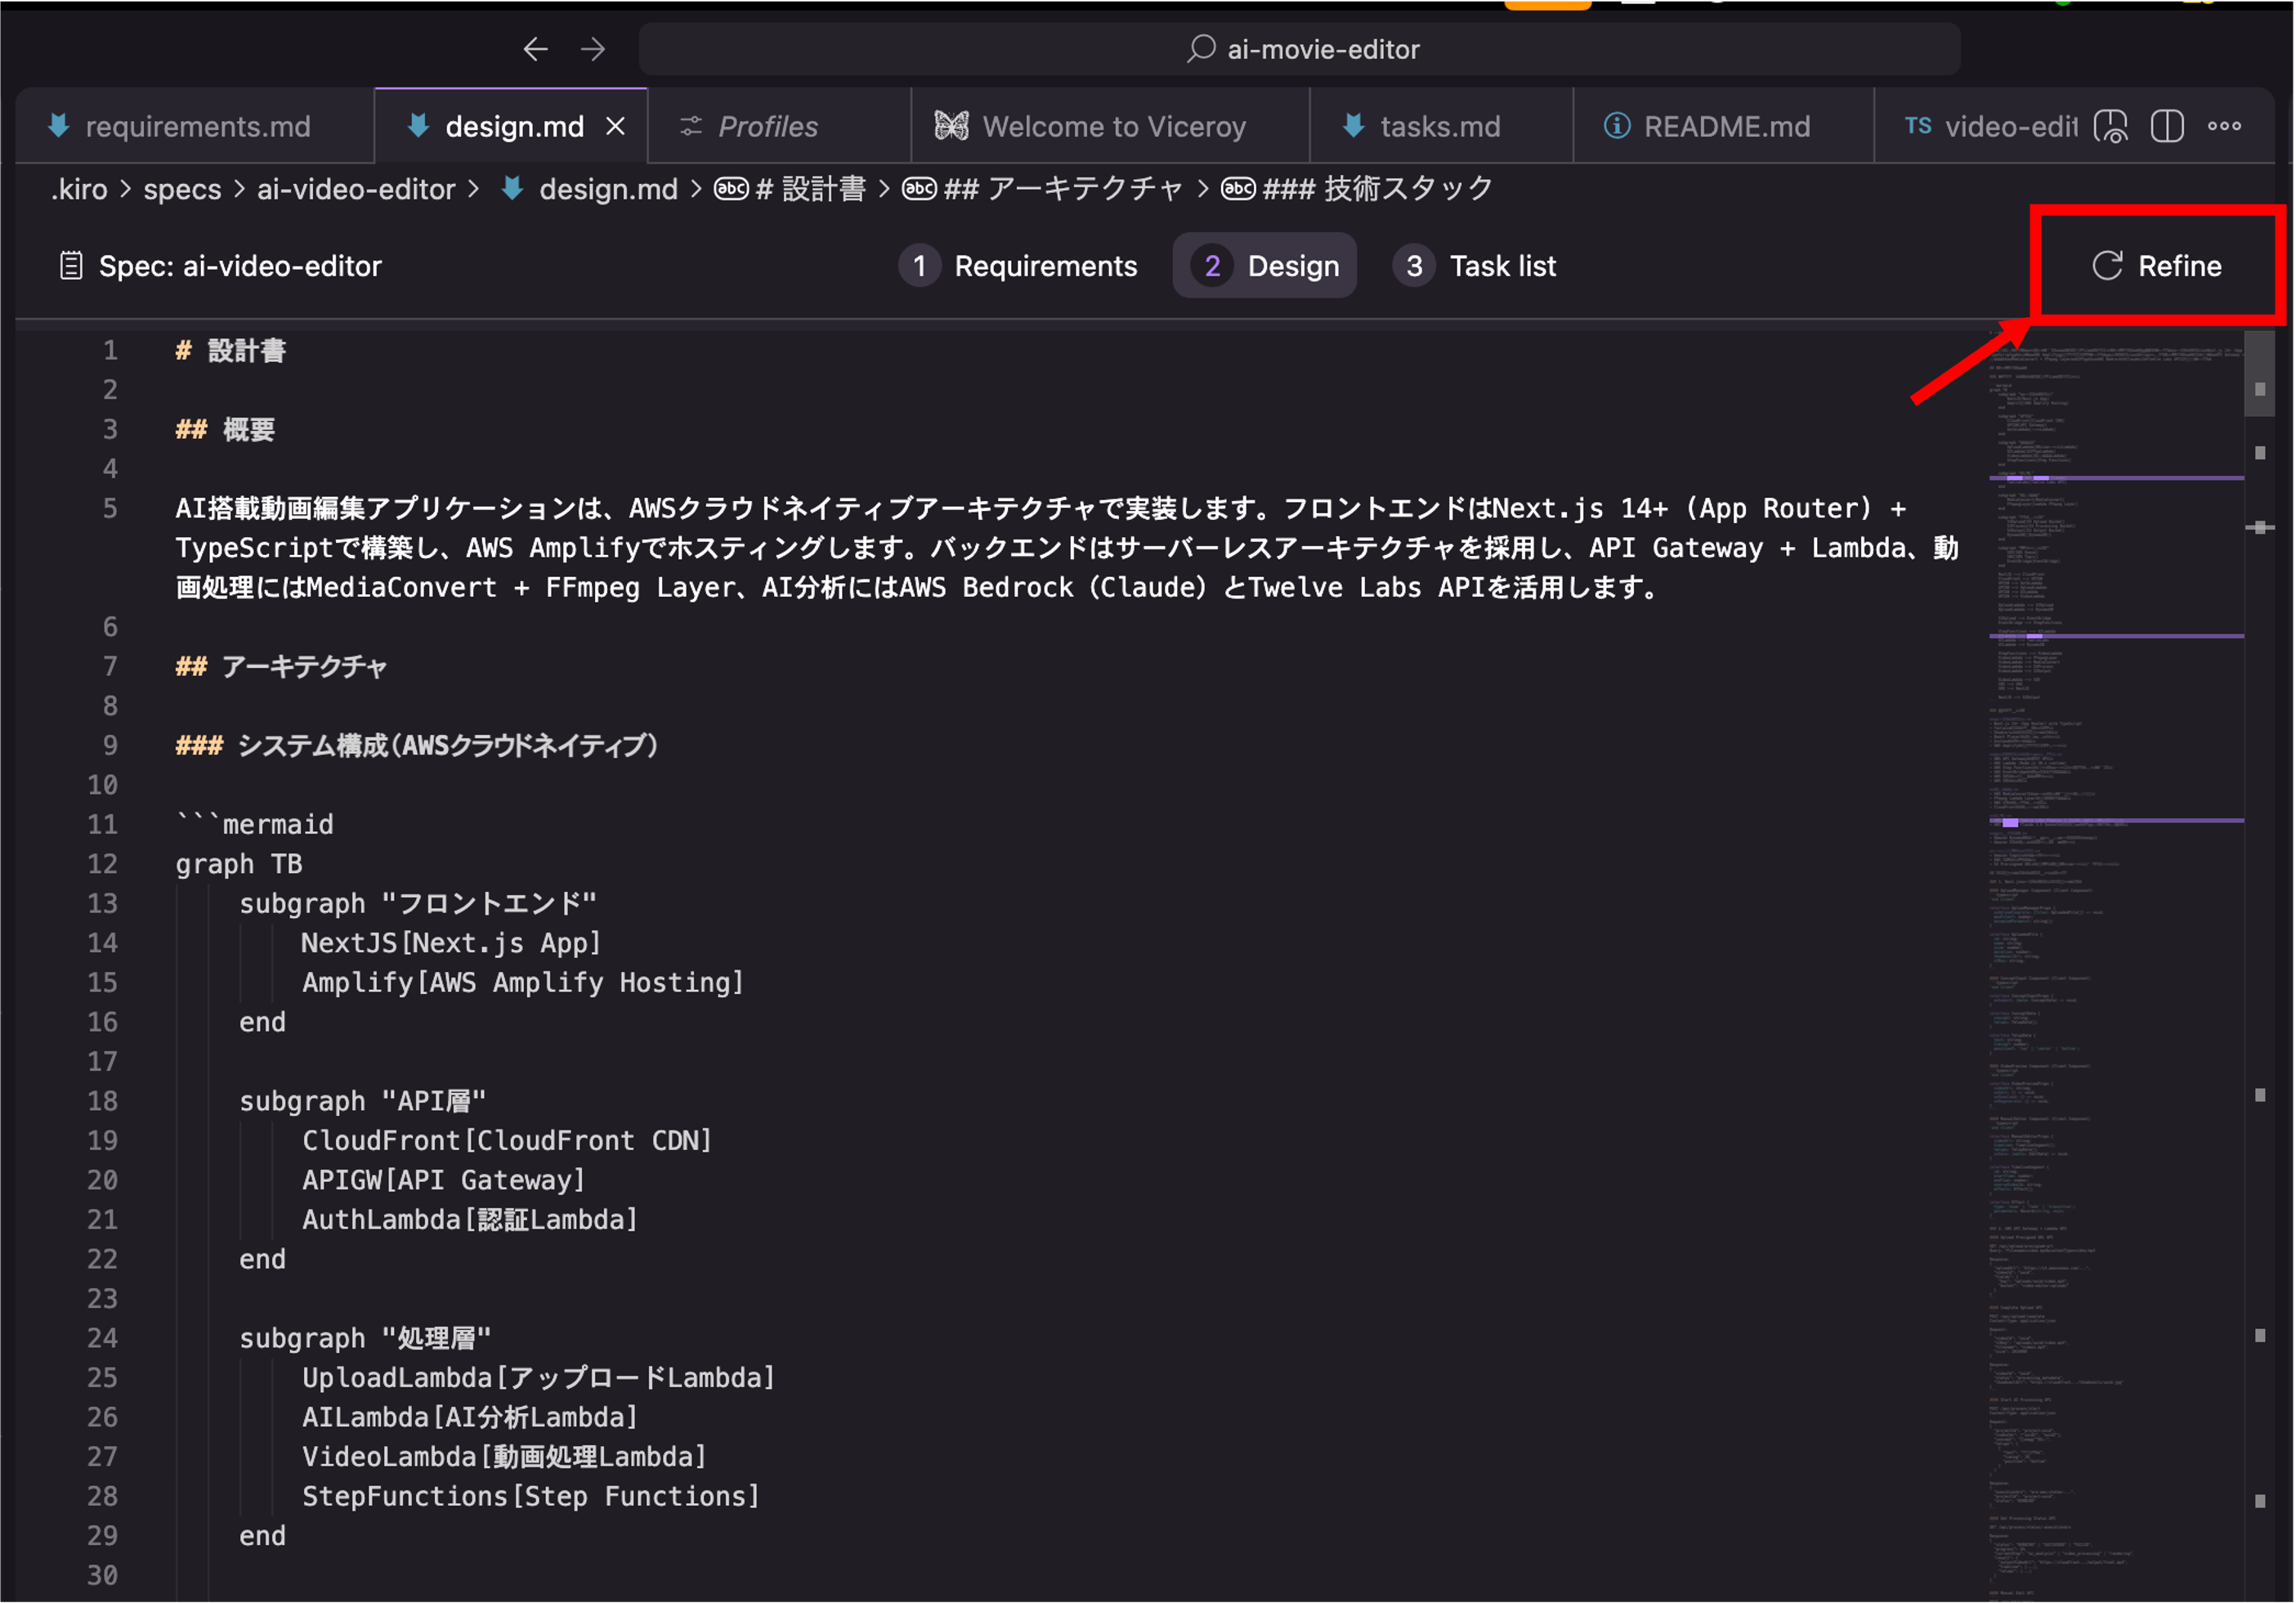
Task: Click the search magnifier icon
Action: tap(1201, 48)
